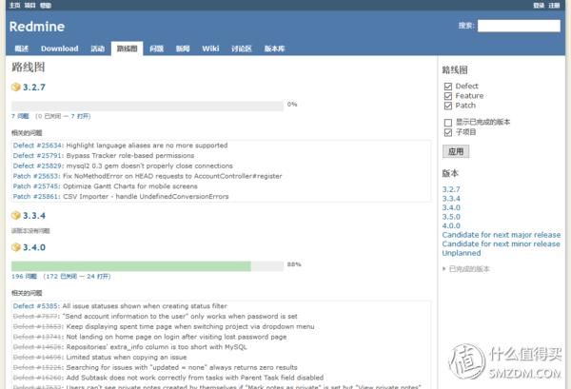Screen dimensions: 571x389
Task: Open the 活动 activity tab
Action: (x=97, y=49)
